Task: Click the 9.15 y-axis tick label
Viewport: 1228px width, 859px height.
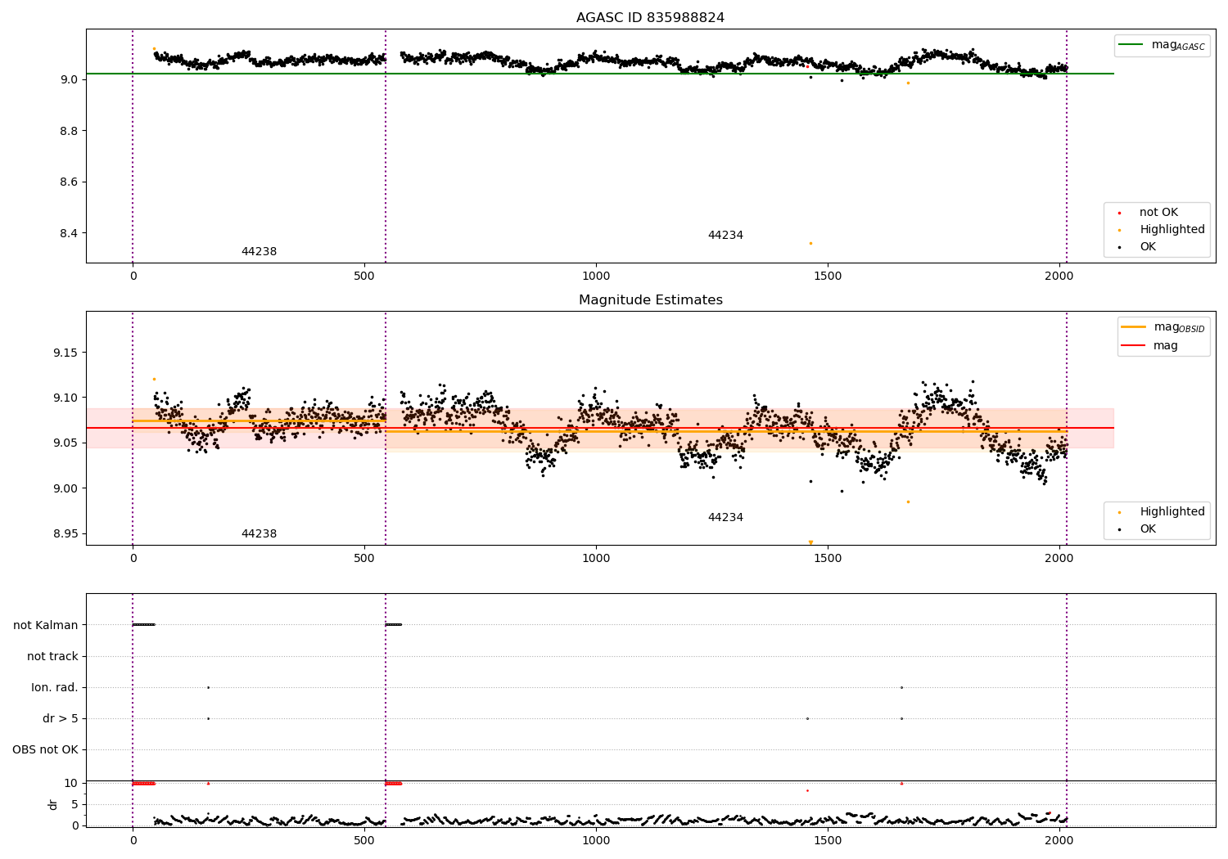Action: click(x=65, y=353)
